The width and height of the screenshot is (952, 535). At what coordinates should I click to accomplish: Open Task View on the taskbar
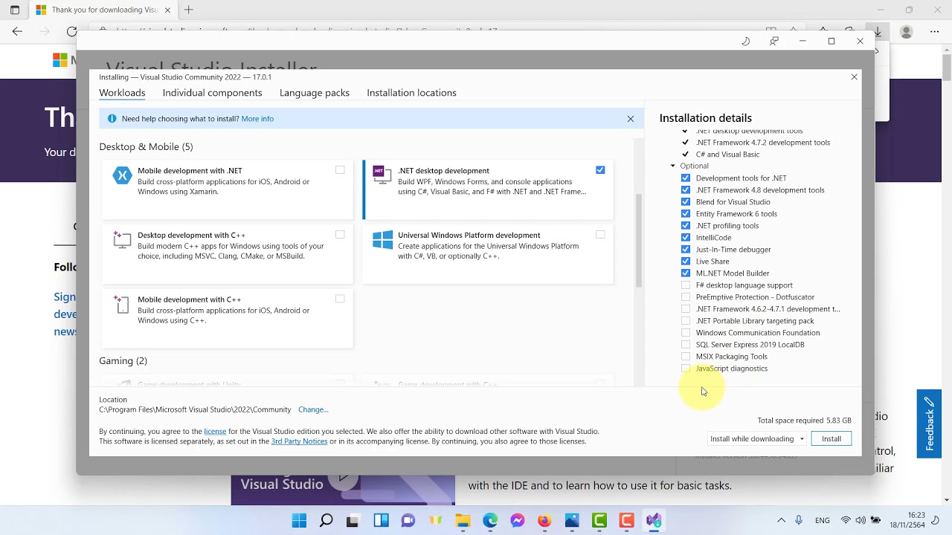coord(353,520)
